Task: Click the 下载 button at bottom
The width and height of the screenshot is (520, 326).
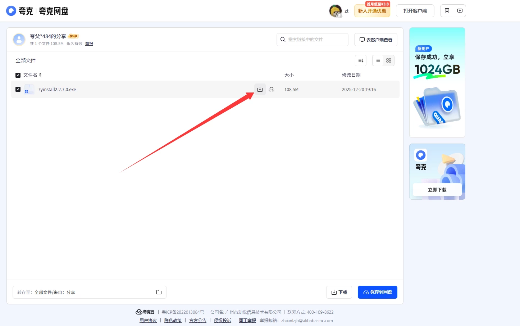Action: 339,292
